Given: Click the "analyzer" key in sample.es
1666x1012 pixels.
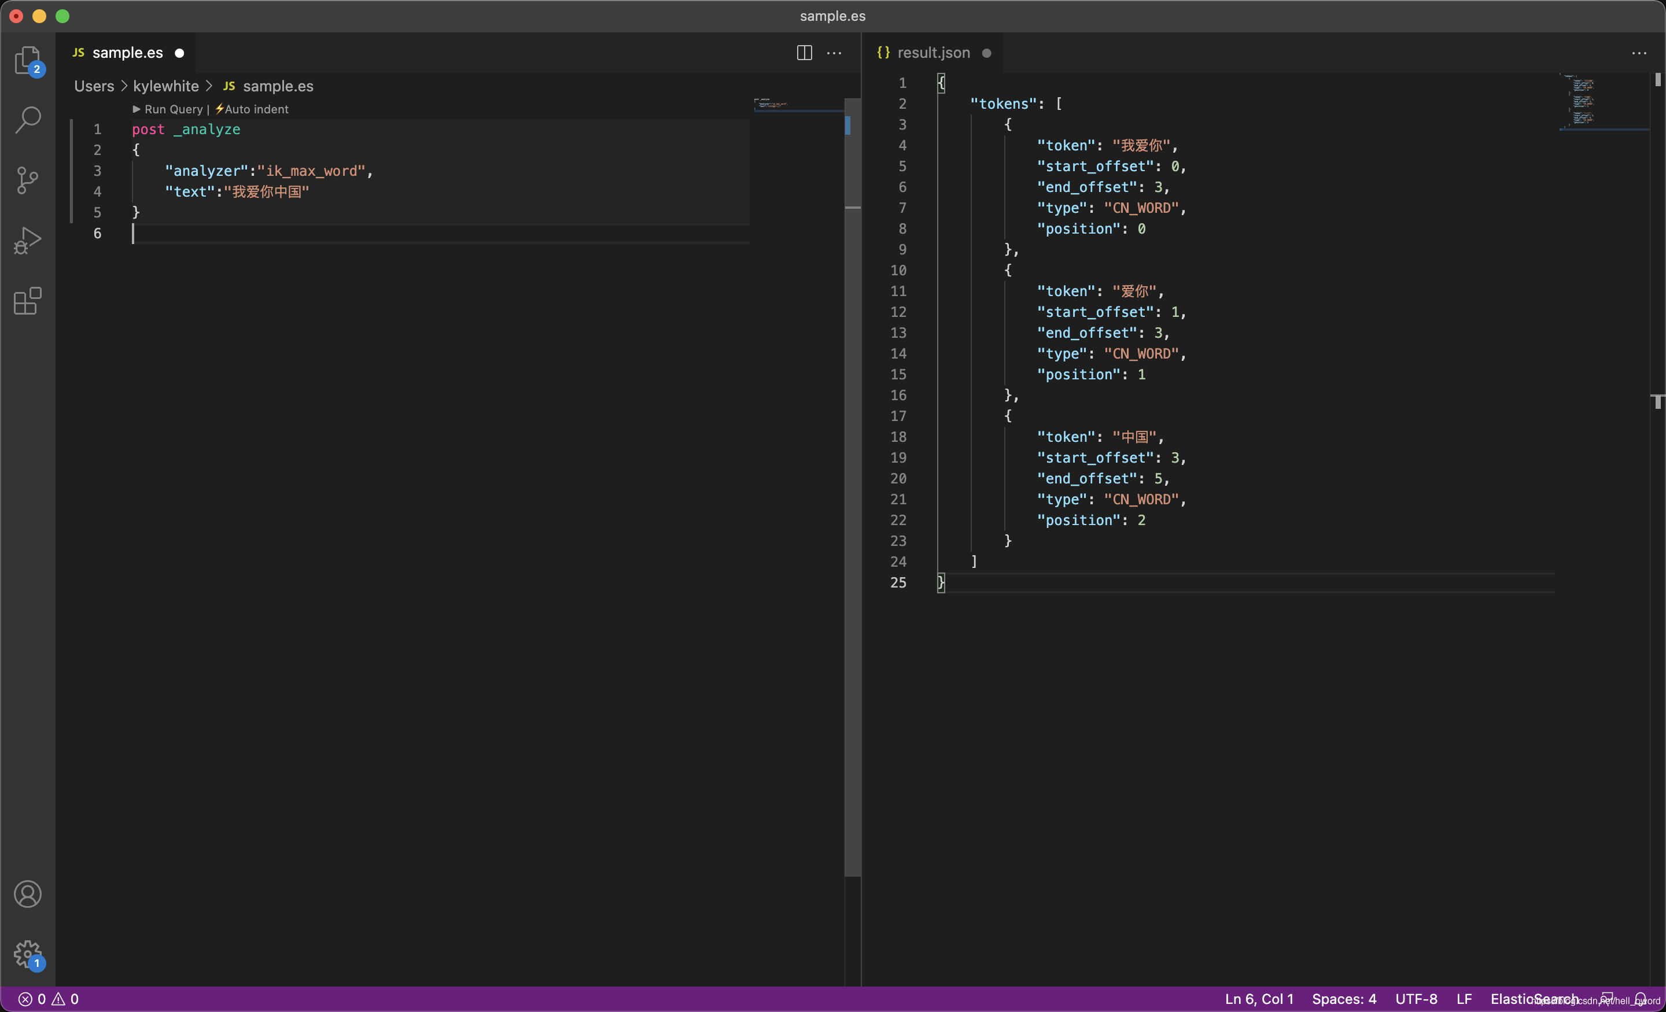Looking at the screenshot, I should (x=207, y=171).
